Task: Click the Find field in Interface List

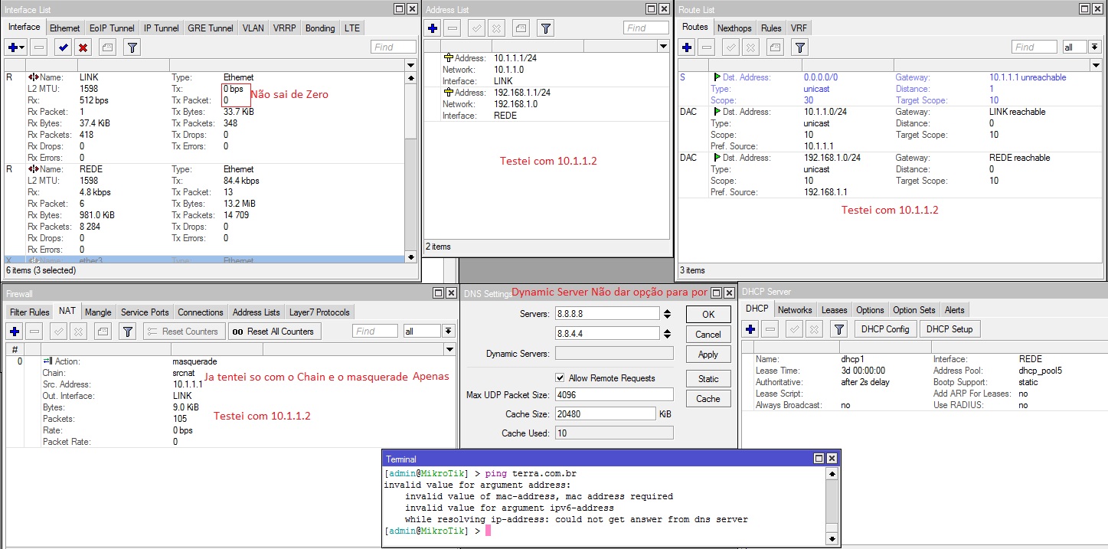Action: pyautogui.click(x=393, y=47)
